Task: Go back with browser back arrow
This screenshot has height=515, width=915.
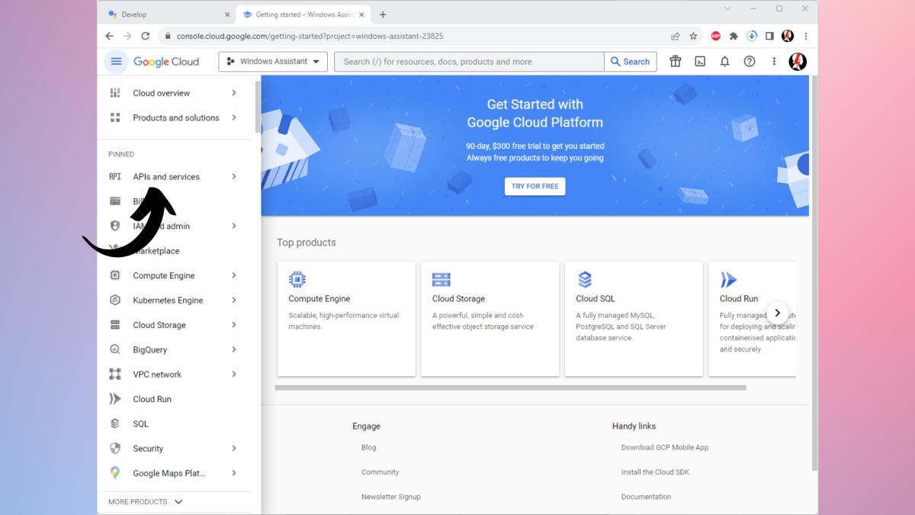Action: (109, 36)
